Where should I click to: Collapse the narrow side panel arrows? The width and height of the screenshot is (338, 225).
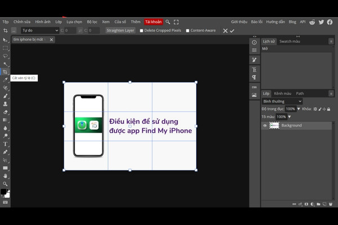click(255, 37)
